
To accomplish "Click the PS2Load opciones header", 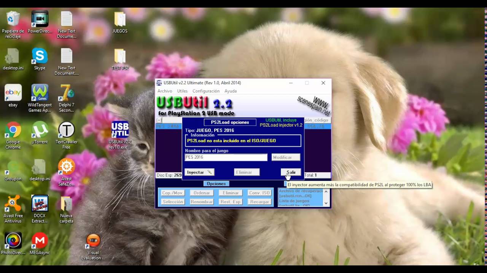I will click(230, 122).
